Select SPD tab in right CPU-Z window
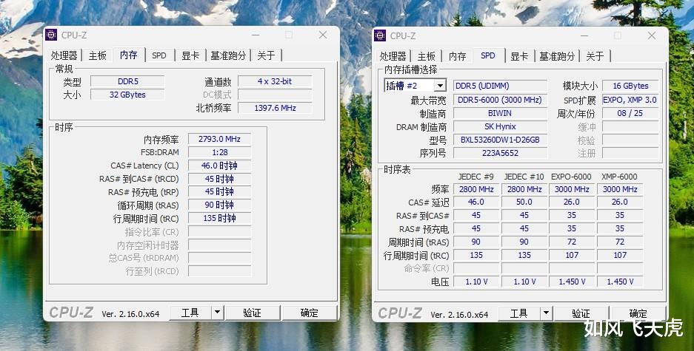 pos(488,55)
